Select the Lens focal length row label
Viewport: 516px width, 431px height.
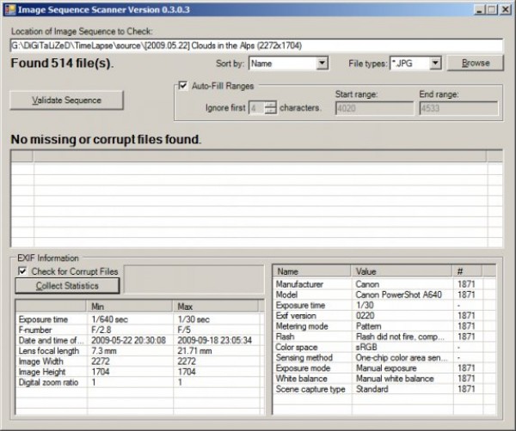tap(49, 351)
